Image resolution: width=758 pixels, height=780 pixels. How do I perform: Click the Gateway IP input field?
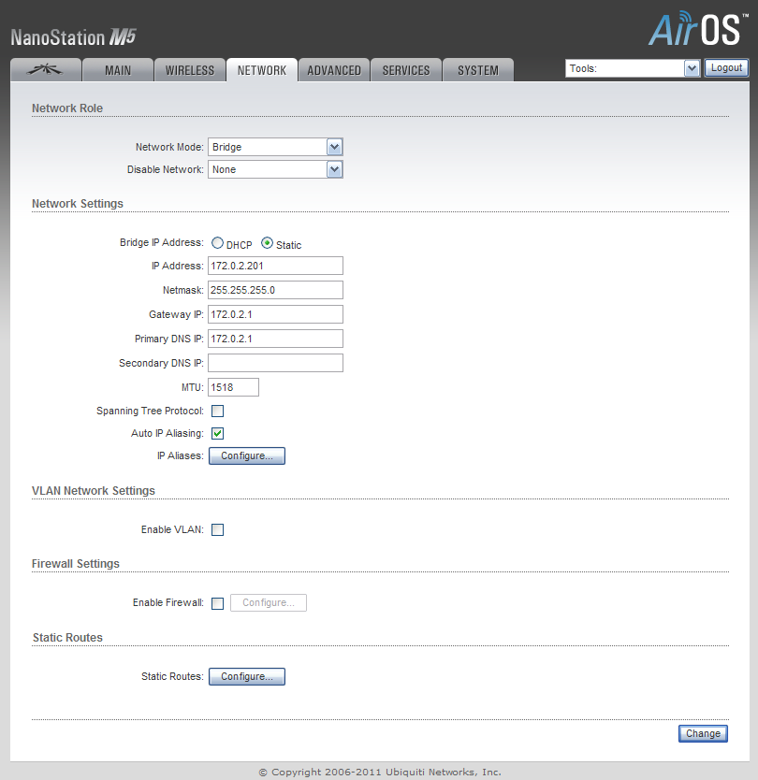pyautogui.click(x=275, y=314)
